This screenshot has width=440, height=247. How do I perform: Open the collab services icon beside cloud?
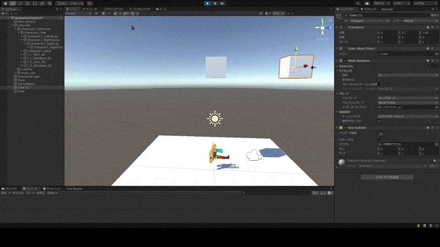(x=358, y=3)
